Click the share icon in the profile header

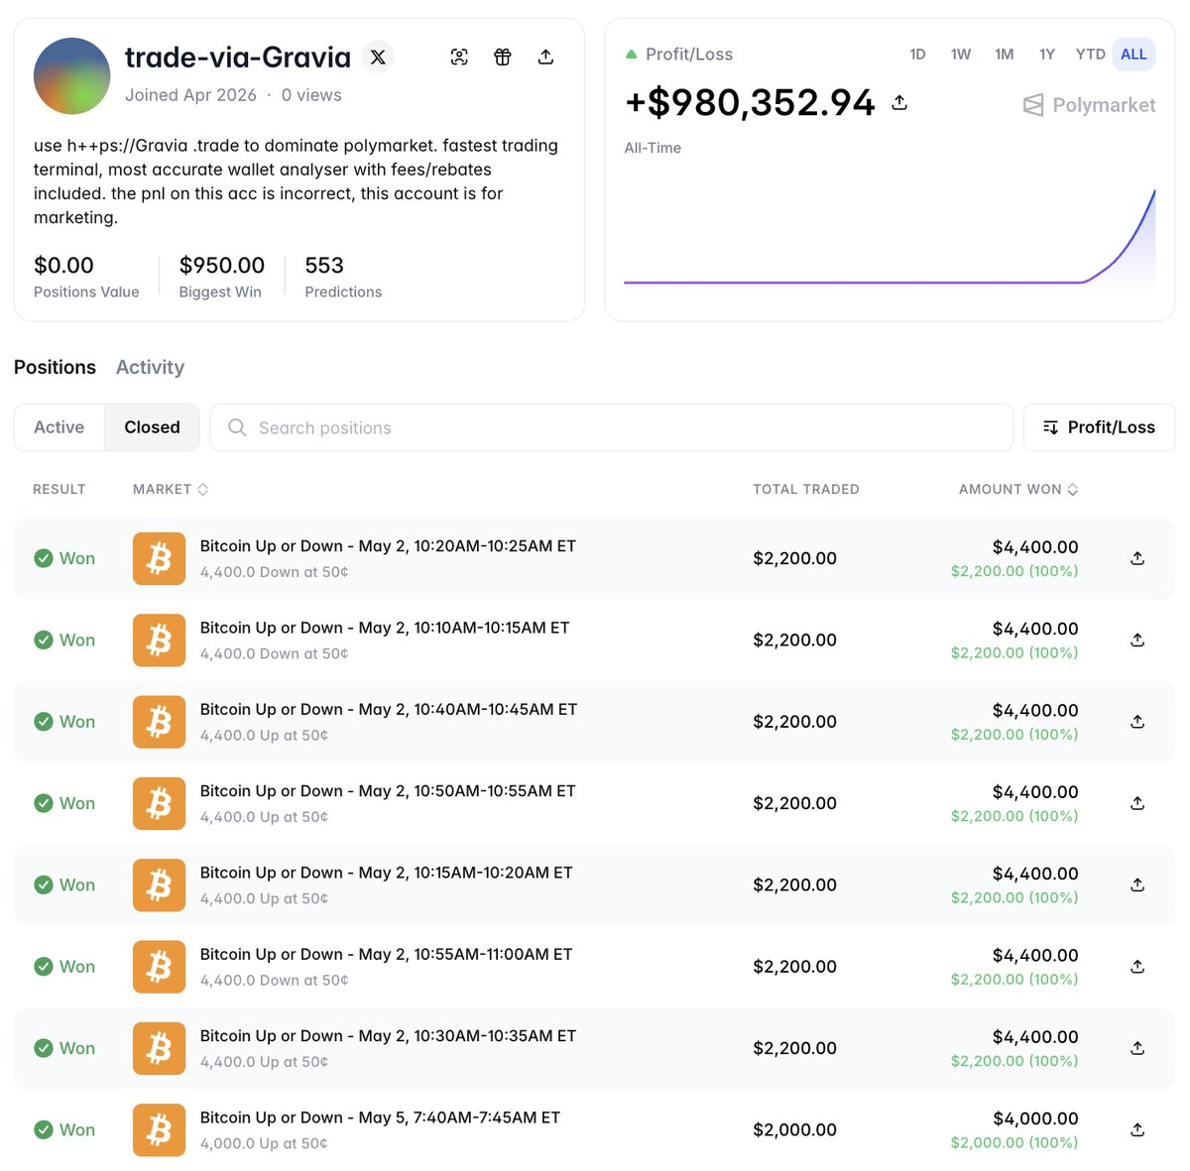point(545,58)
